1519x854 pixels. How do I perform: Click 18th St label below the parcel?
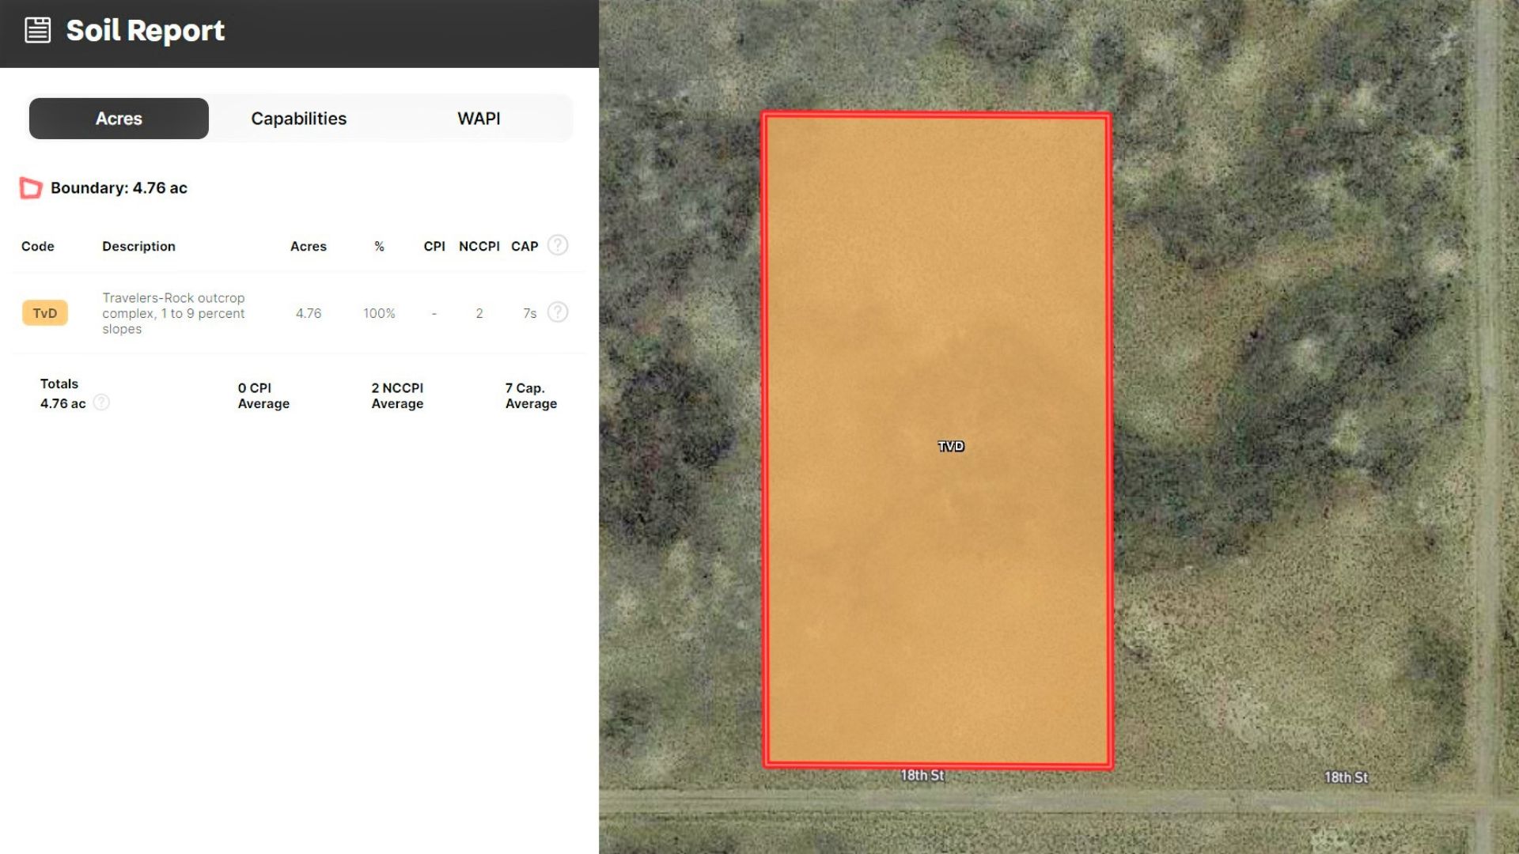click(x=922, y=776)
